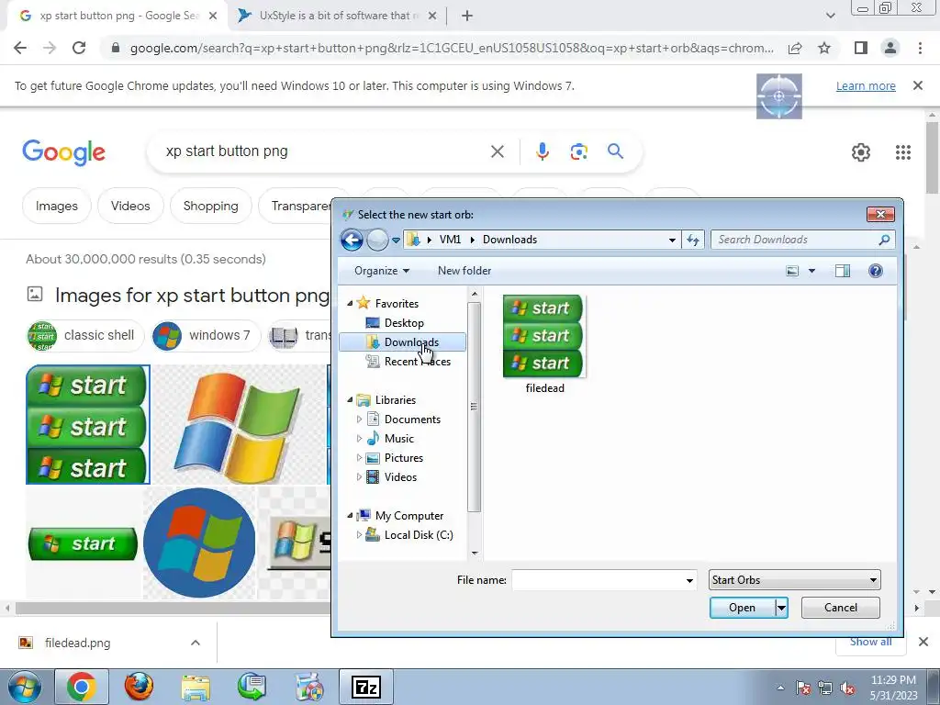Click the Forward arrow in the file dialog
Screen dimensions: 940x705
[x=377, y=240]
